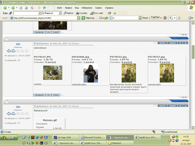This screenshot has height=146, width=195.
Task: Click the профиль button below first post
Action: (x=39, y=95)
